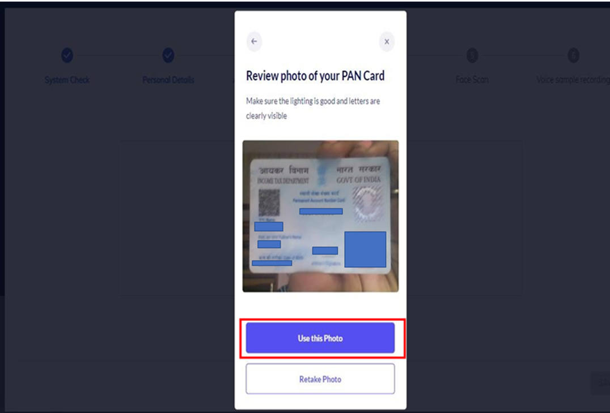Click the lighting instruction text

pyautogui.click(x=313, y=108)
